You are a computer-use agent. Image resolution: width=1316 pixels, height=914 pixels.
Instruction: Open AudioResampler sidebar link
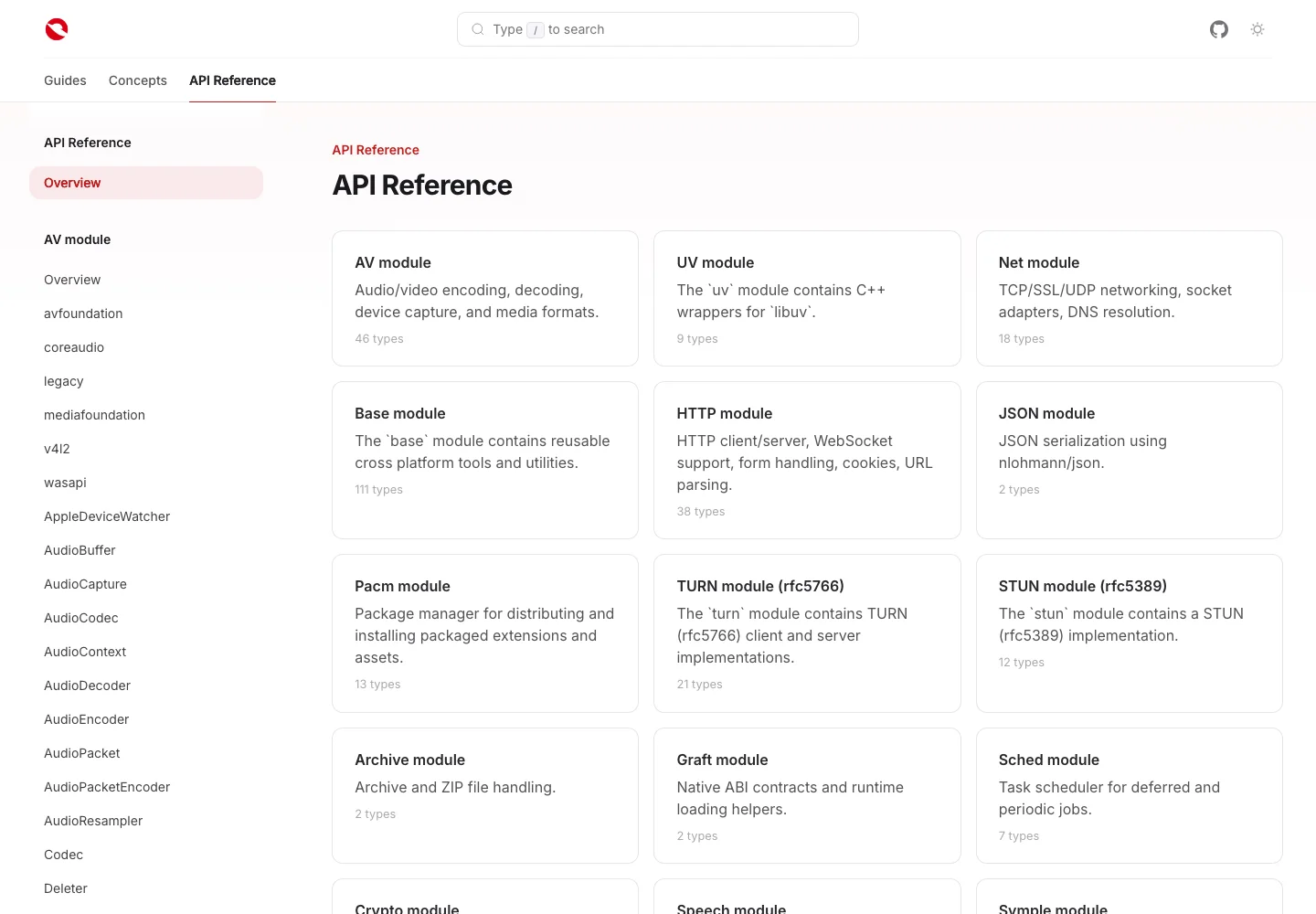coord(93,821)
